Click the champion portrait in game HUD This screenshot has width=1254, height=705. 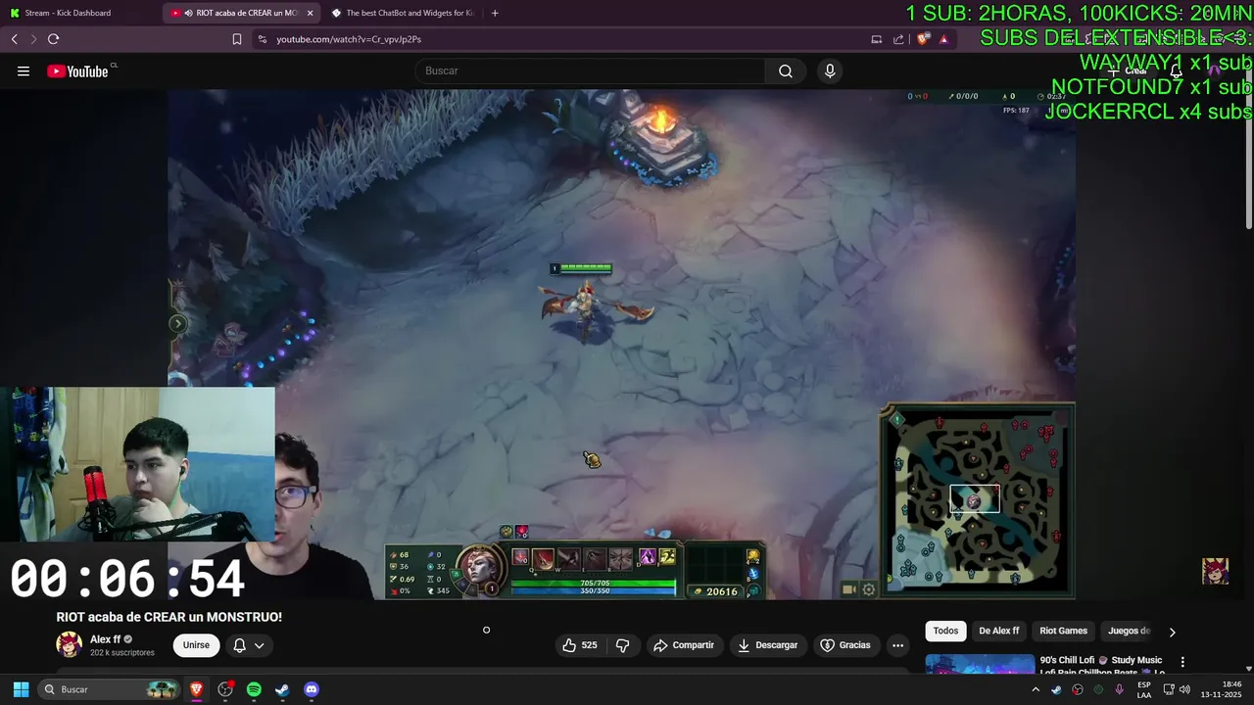point(481,568)
